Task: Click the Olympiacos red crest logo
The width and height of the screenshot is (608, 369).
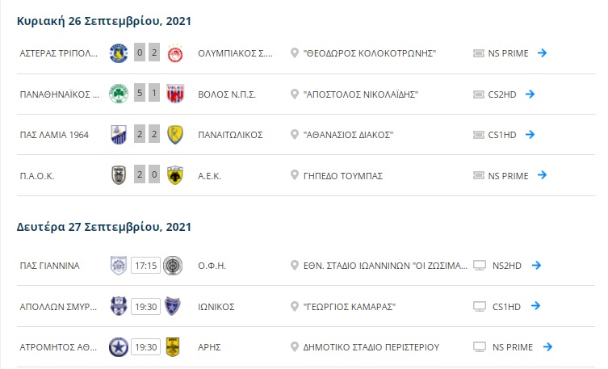Action: click(175, 53)
